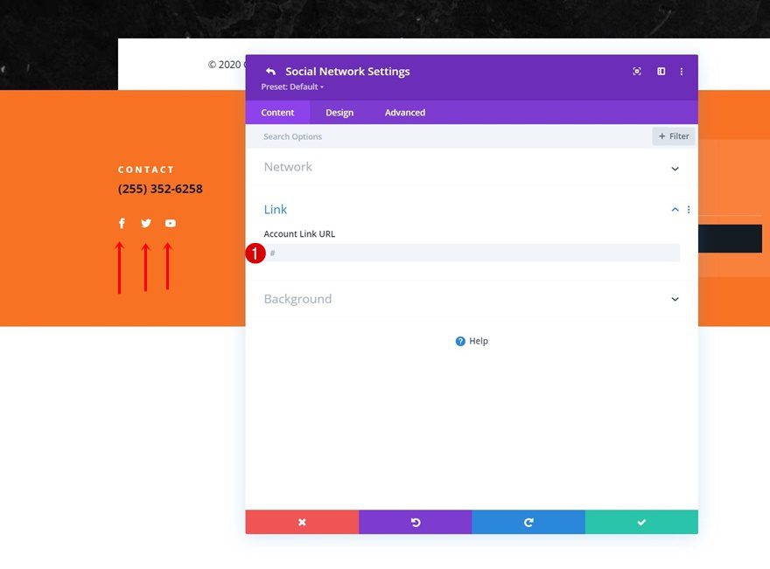Screen dimensions: 770x569
Task: Click the blue Help question mark icon
Action: pyautogui.click(x=460, y=341)
